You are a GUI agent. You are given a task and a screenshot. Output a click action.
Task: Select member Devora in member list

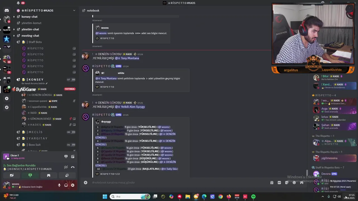334,174
